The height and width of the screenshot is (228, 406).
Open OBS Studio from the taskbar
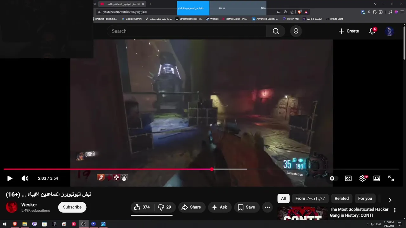(x=84, y=224)
